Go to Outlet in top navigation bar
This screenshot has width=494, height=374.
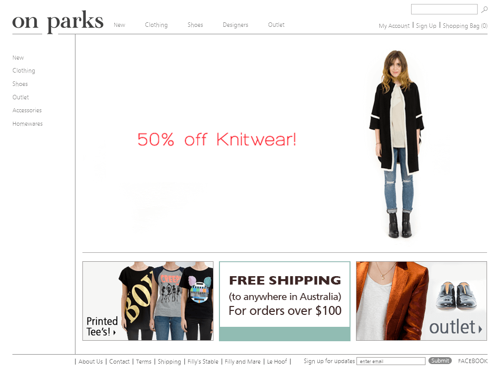[x=277, y=24]
